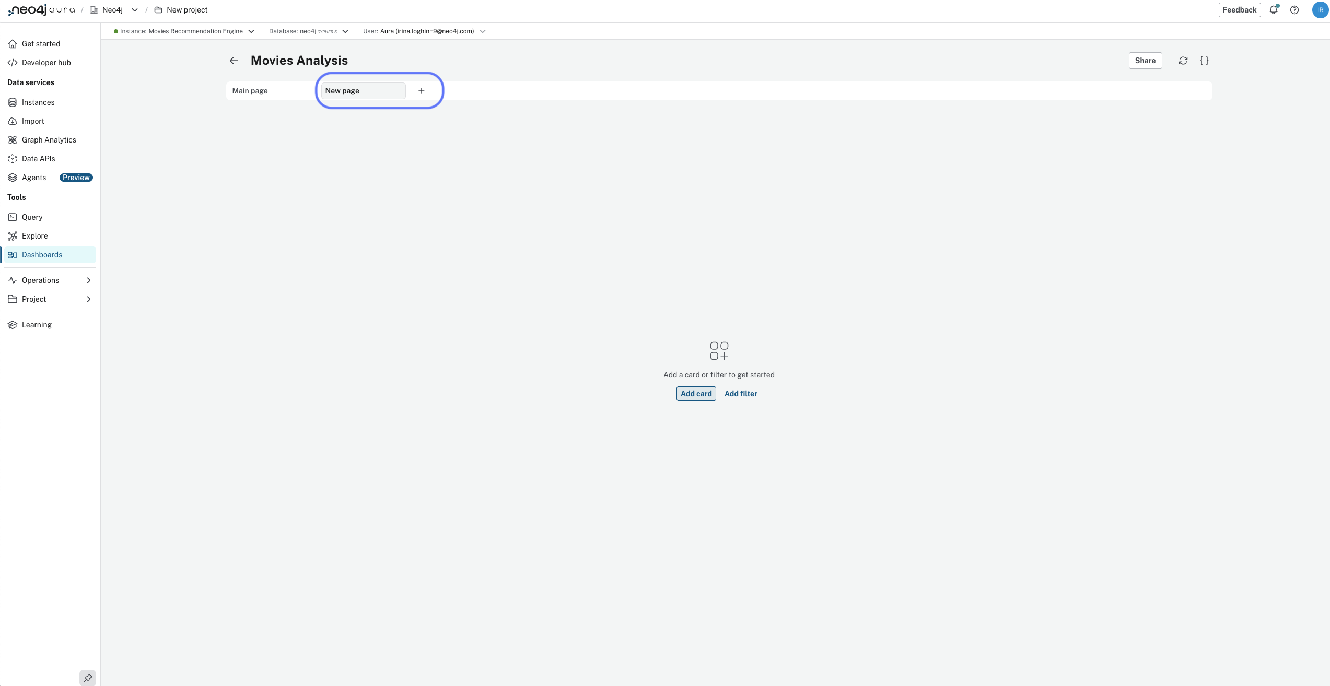
Task: Open the Import tool
Action: 32,121
